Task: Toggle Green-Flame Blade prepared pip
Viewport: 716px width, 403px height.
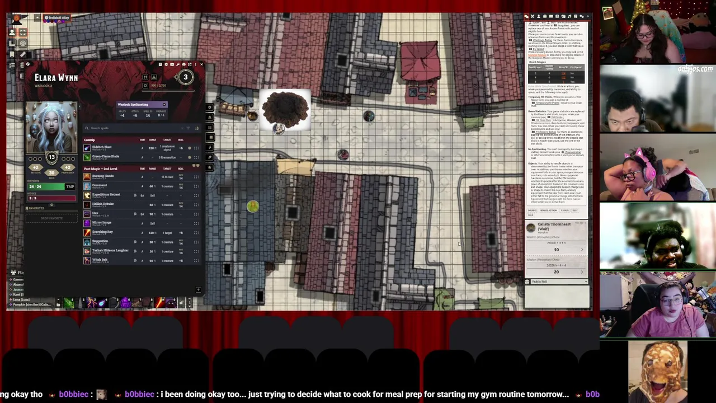Action: [x=189, y=157]
